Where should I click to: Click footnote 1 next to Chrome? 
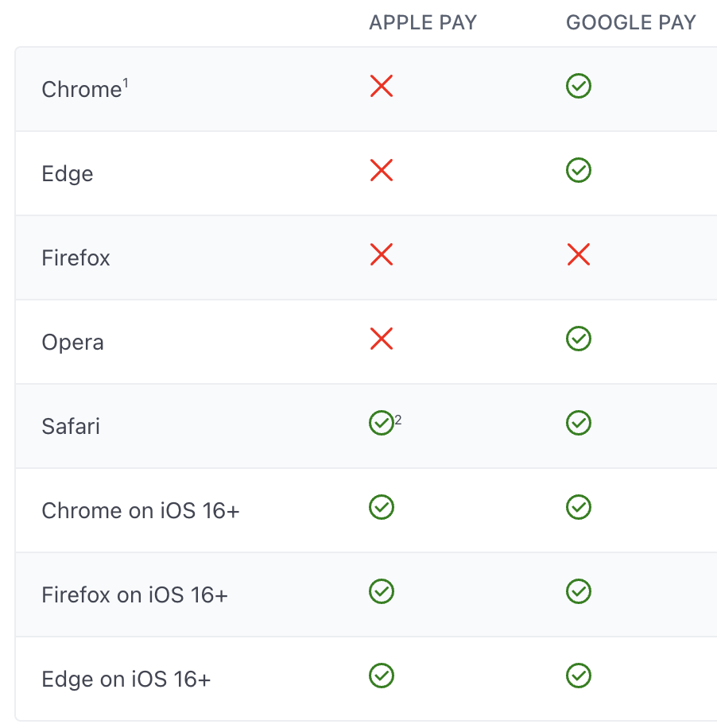click(x=126, y=83)
